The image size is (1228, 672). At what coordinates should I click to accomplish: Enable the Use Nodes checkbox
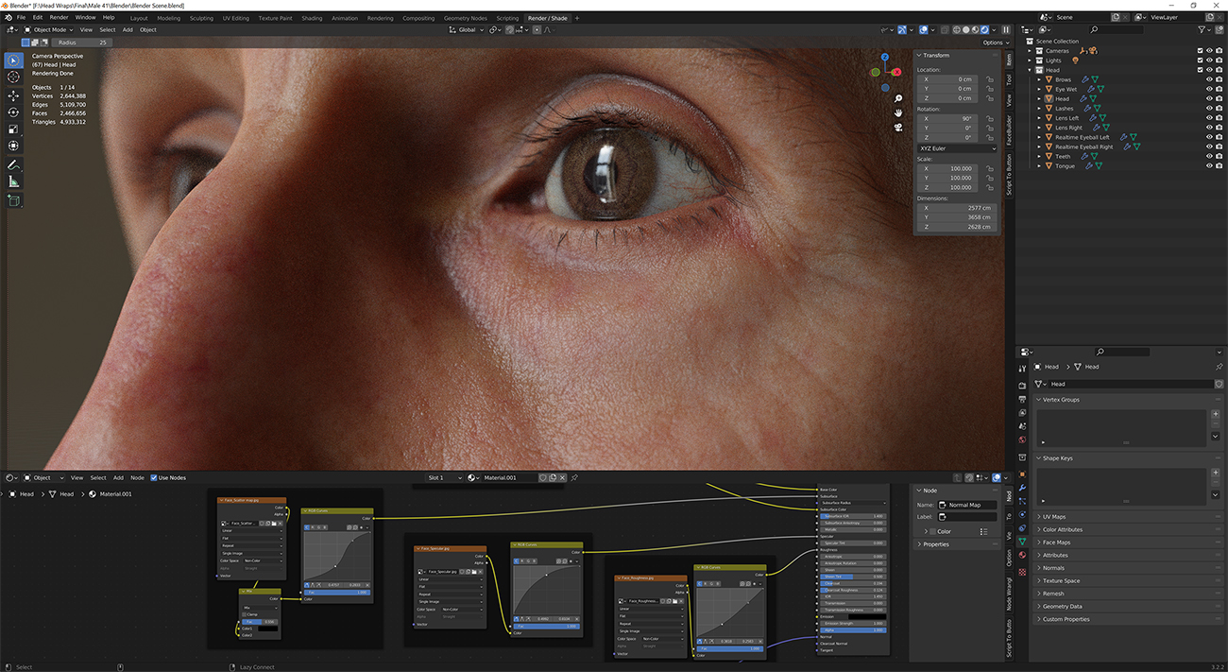click(x=154, y=477)
